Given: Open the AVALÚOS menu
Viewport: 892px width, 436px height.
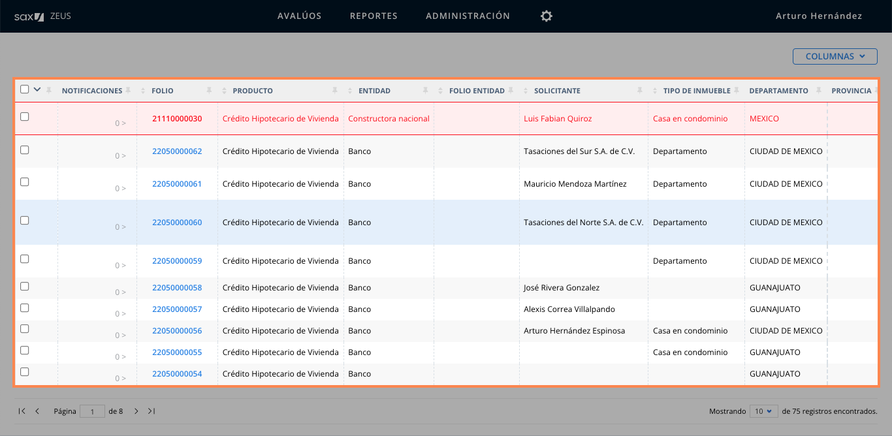Looking at the screenshot, I should (299, 16).
